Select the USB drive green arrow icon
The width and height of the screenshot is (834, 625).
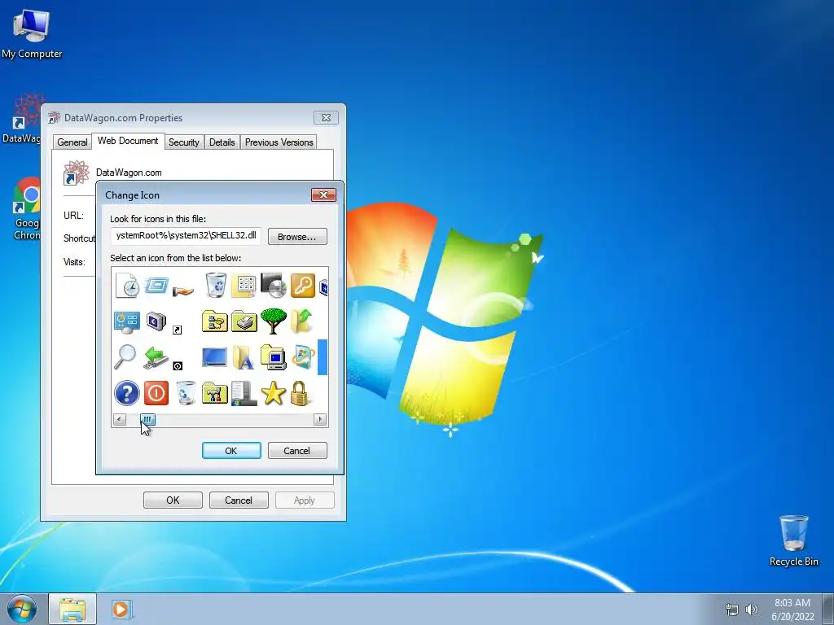pyautogui.click(x=156, y=358)
